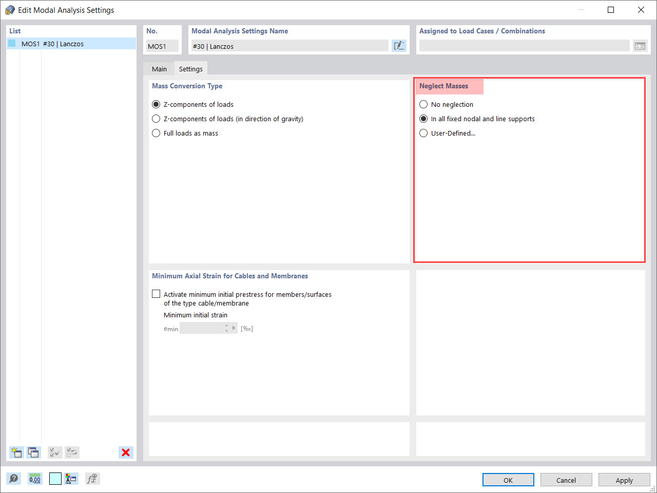
Task: Open help via the question mark icon
Action: point(14,479)
